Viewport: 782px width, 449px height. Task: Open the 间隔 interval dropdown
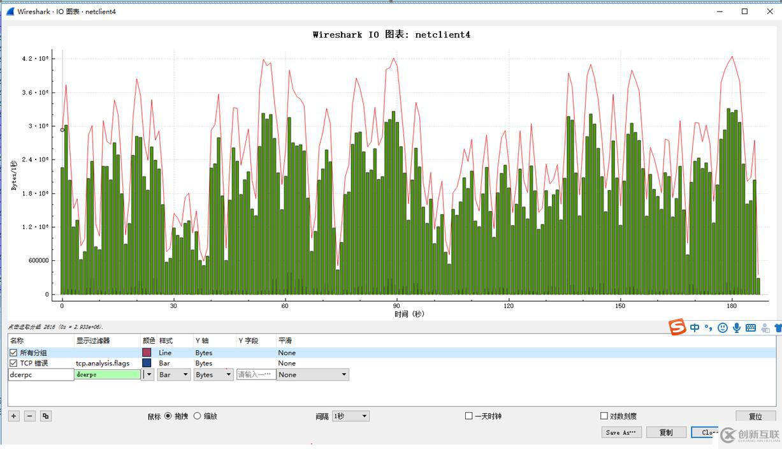pos(351,416)
